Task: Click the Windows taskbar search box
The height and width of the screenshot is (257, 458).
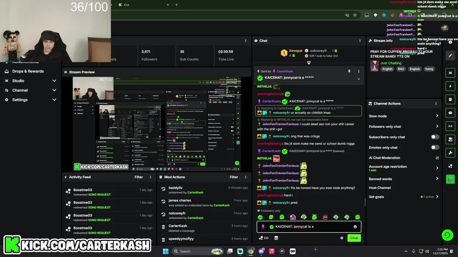Action: tap(198, 251)
